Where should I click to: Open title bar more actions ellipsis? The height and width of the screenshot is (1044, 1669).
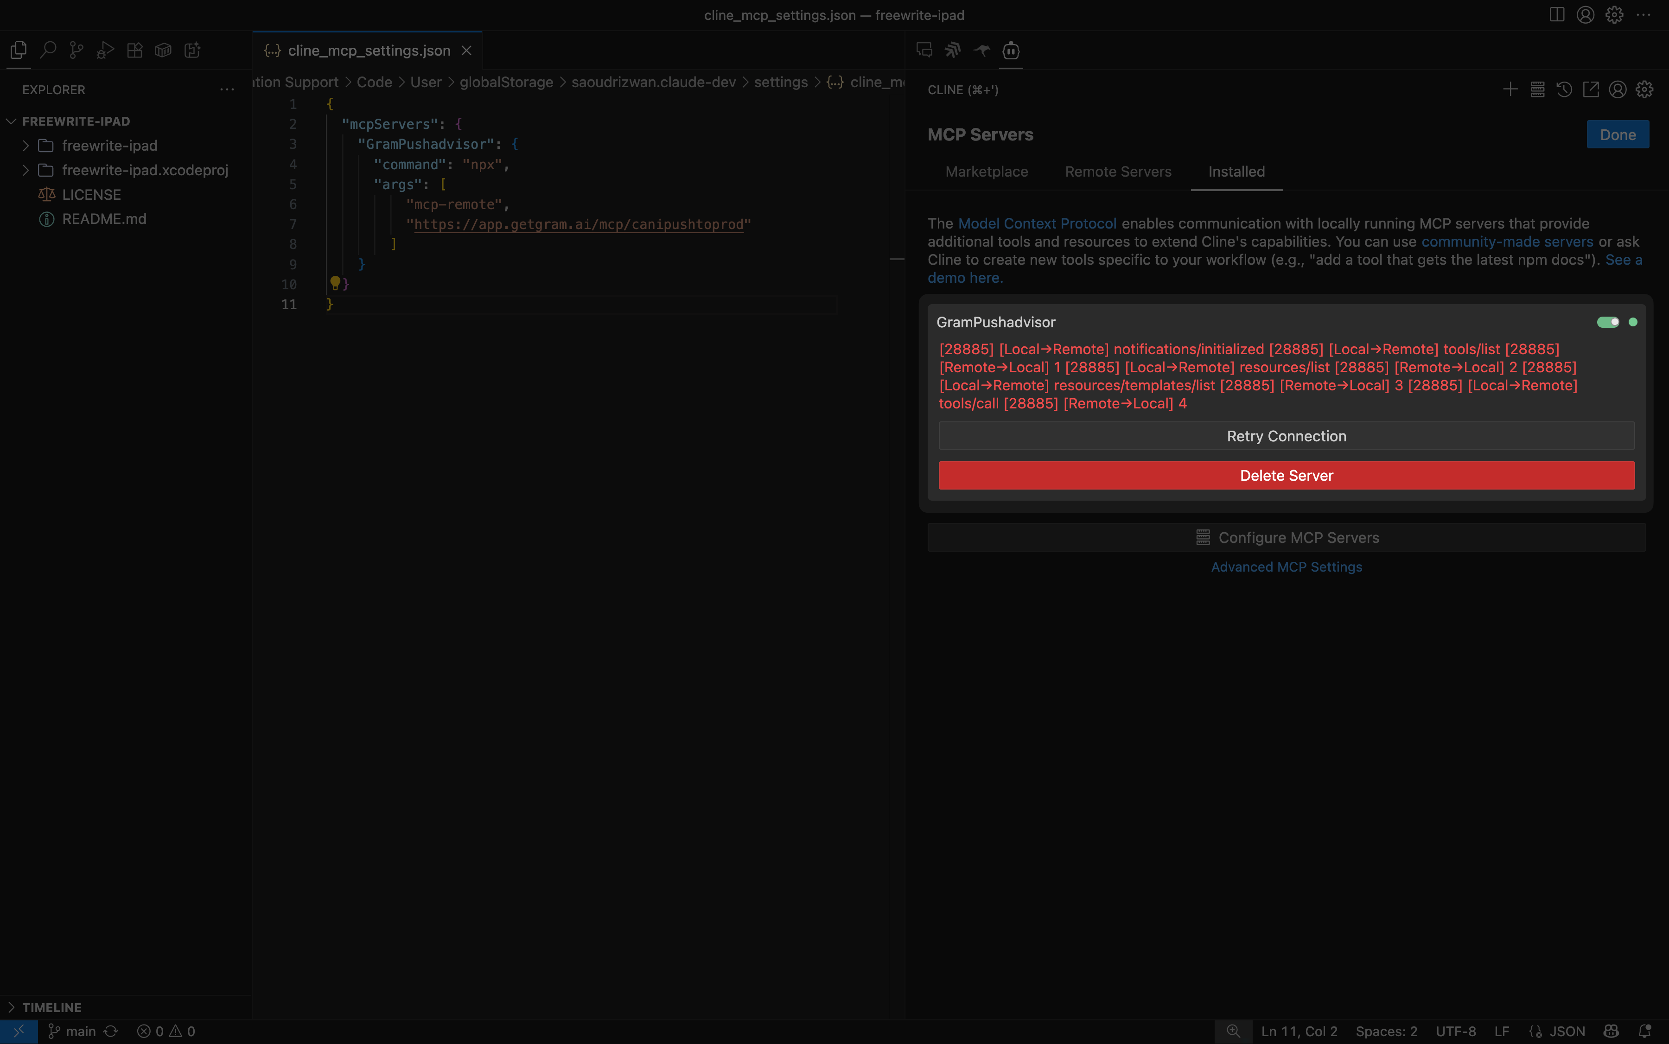pyautogui.click(x=1644, y=14)
